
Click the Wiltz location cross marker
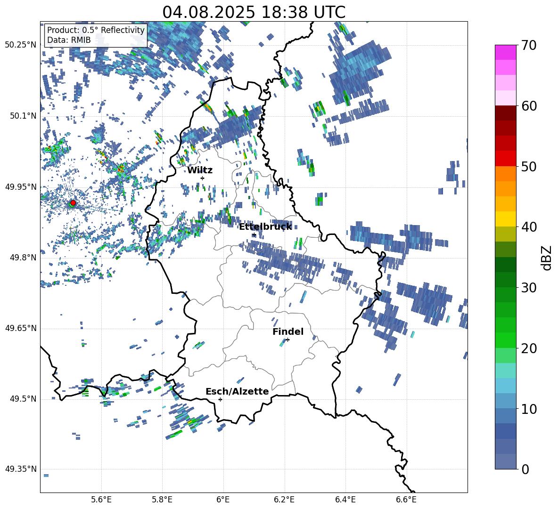pos(203,178)
